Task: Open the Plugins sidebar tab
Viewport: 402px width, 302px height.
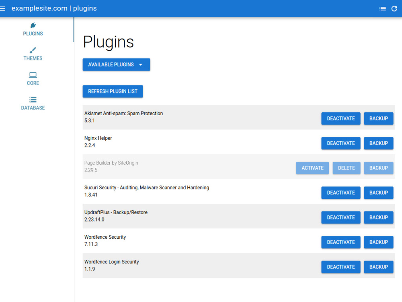Action: click(33, 29)
